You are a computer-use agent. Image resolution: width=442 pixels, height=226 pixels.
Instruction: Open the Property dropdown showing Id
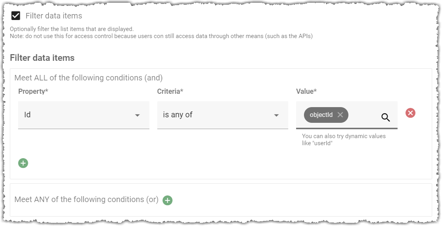coord(84,115)
